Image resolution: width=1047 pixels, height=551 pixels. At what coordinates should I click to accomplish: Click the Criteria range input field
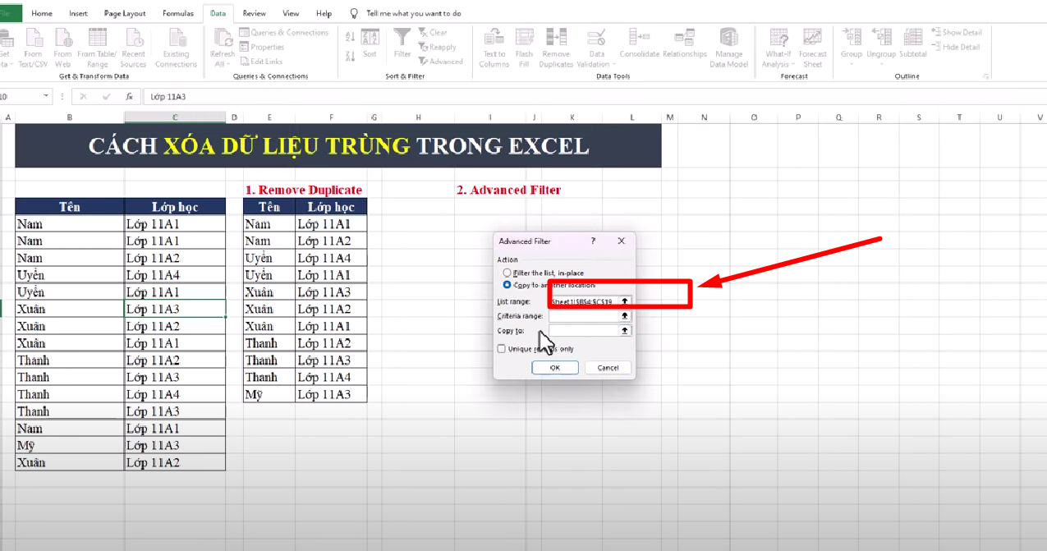click(584, 315)
